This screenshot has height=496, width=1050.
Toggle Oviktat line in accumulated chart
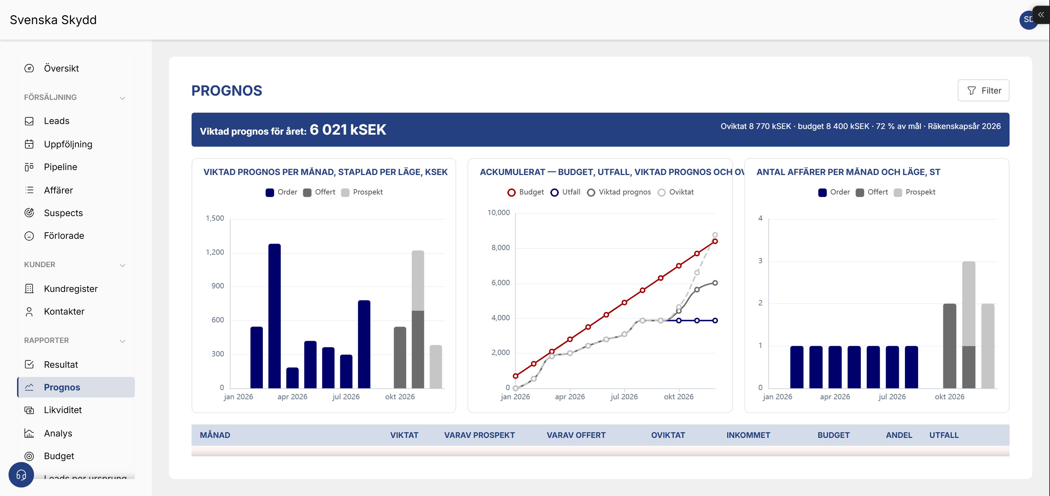[x=675, y=192]
